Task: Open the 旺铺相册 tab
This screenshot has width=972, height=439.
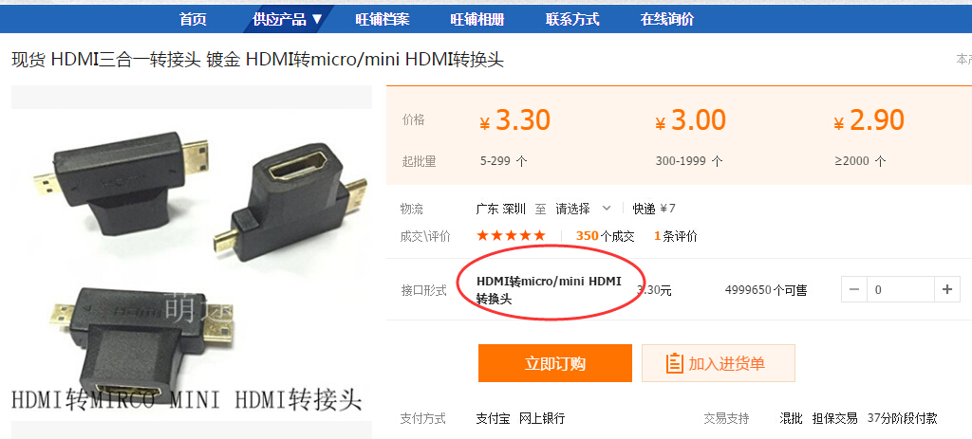Action: 477,19
